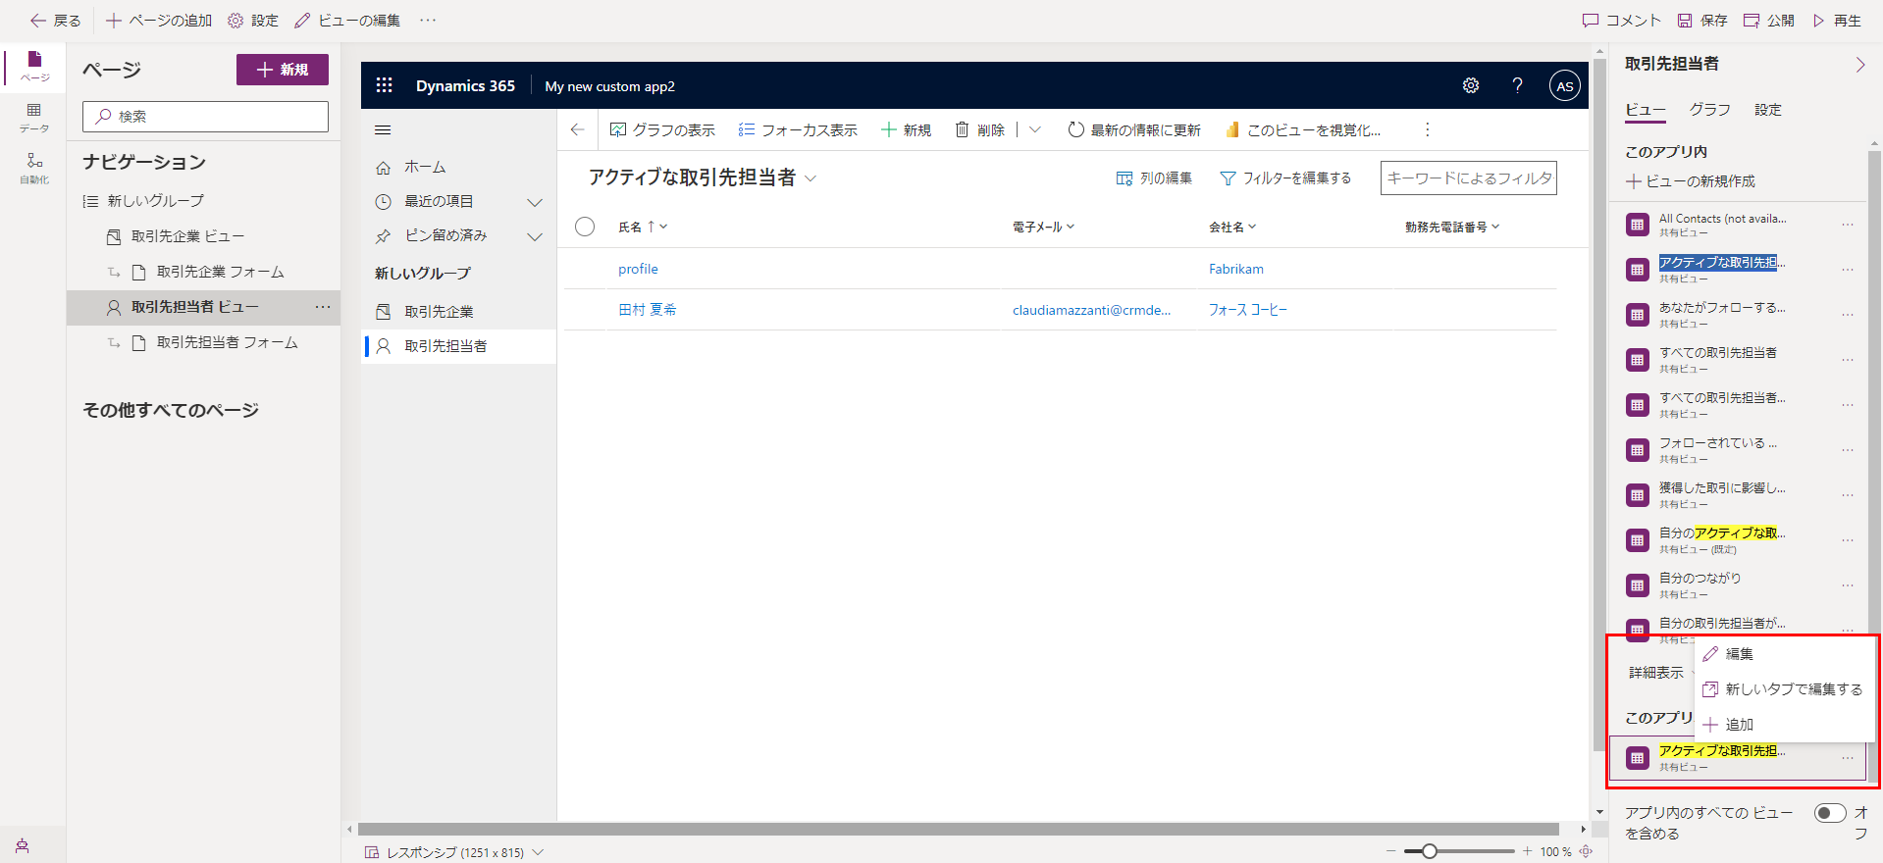Click Refresh (最新の情報に更新)
This screenshot has height=863, width=1883.
tap(1134, 129)
